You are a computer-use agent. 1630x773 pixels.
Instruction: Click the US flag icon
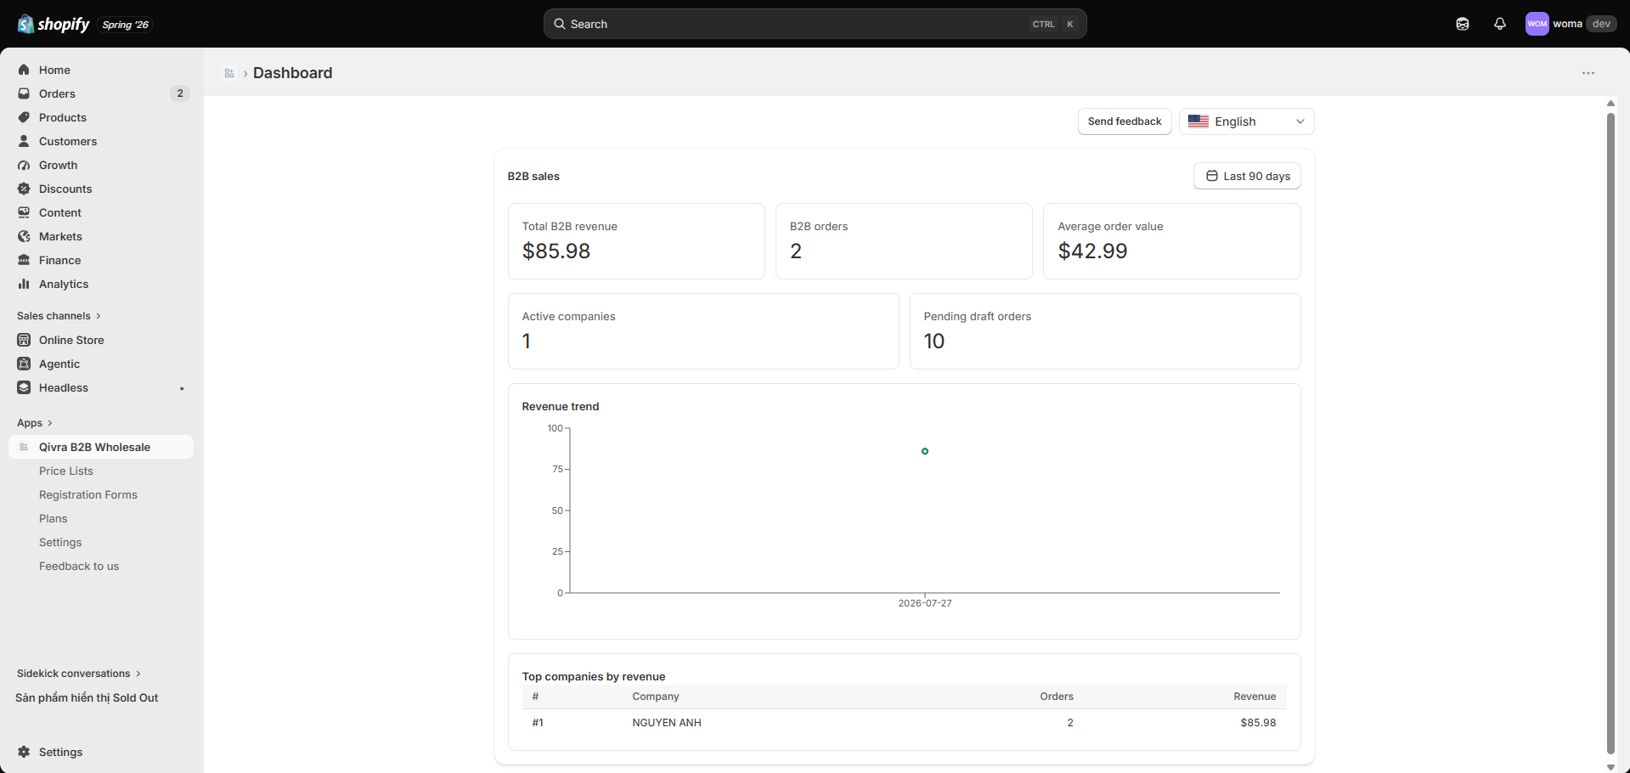tap(1199, 121)
